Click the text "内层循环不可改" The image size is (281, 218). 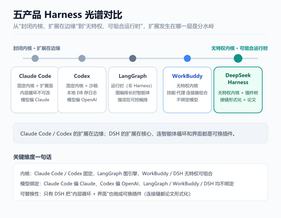pos(35,93)
